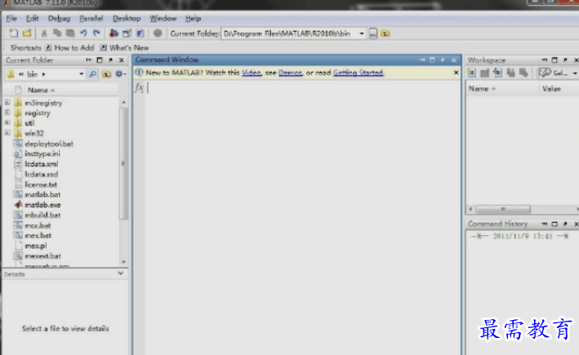Click the Paste toolbar icon
Screen dimensions: 579x355
(69, 33)
